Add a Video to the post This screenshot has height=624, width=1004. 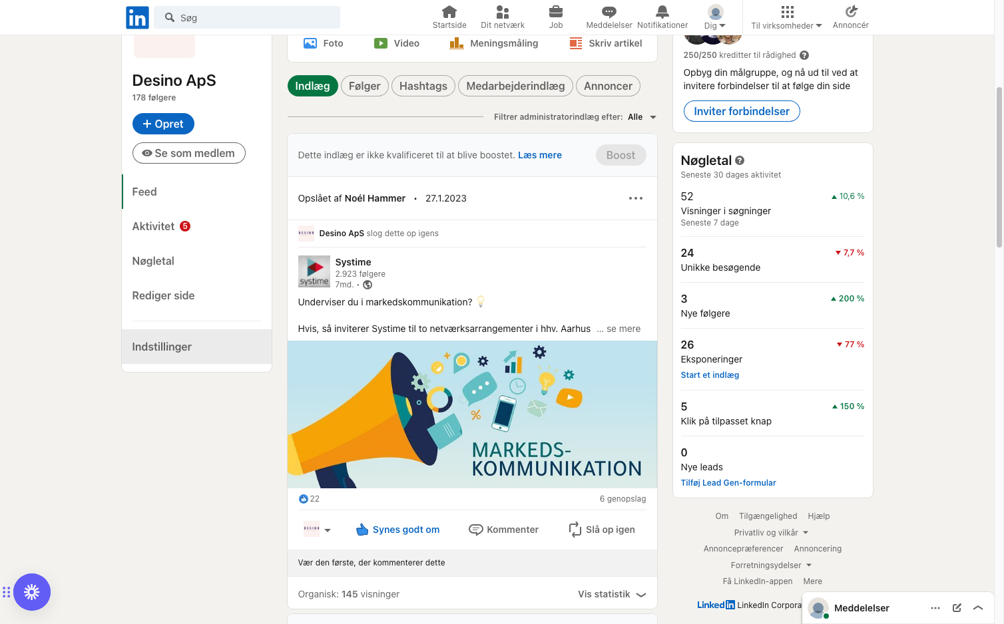coord(397,43)
